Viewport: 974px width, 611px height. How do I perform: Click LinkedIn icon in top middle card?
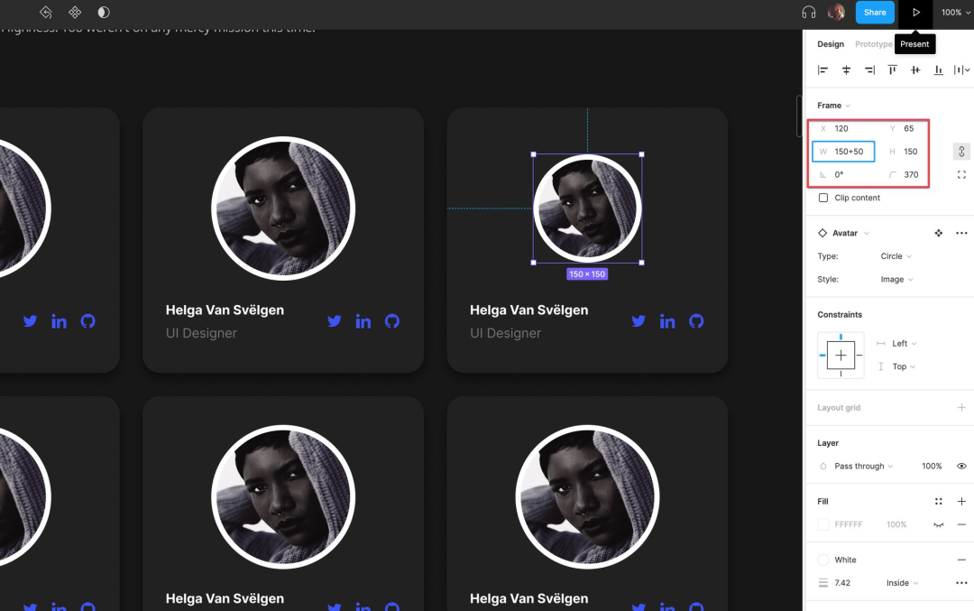pos(363,321)
